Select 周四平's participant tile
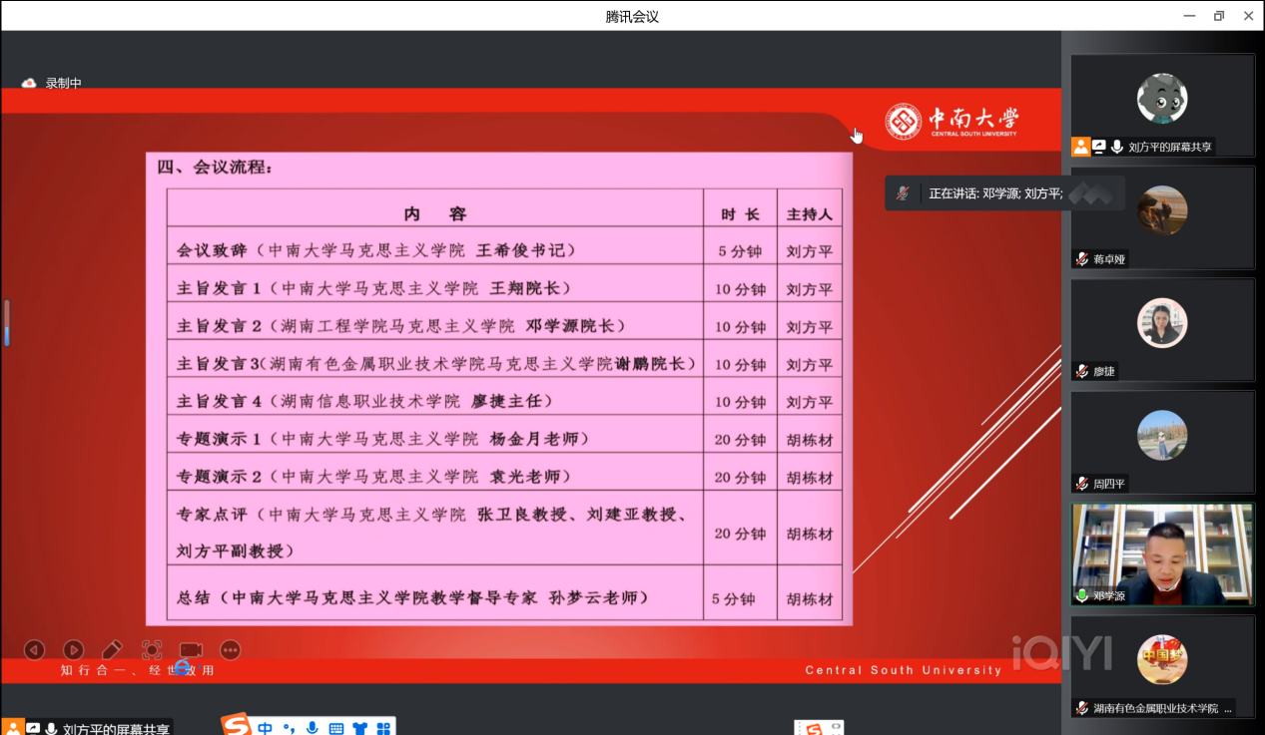 click(1162, 440)
